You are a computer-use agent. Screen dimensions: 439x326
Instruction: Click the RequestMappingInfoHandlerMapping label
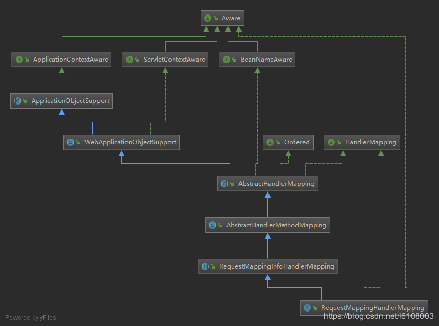pyautogui.click(x=276, y=266)
